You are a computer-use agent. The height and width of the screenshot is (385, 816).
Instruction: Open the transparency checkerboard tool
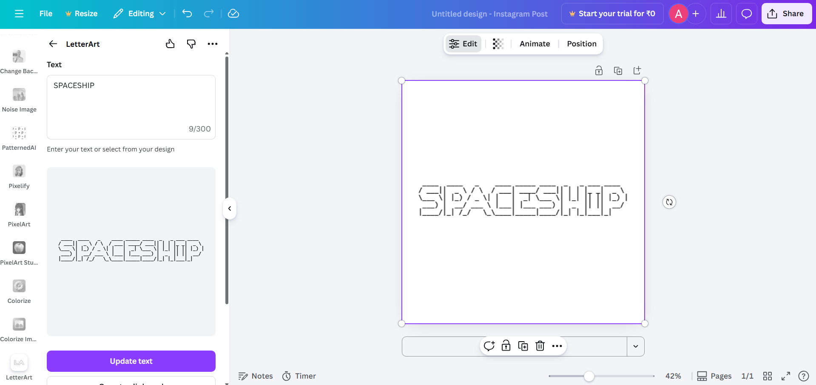(498, 44)
